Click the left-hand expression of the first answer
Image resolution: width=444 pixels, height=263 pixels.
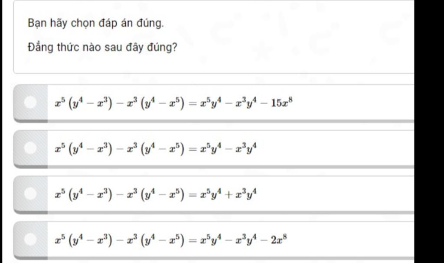click(120, 103)
